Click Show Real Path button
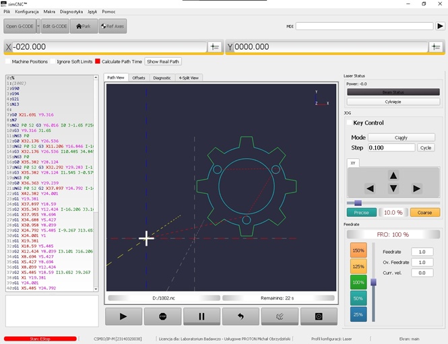Screen dimensions: 448x344 163,61
